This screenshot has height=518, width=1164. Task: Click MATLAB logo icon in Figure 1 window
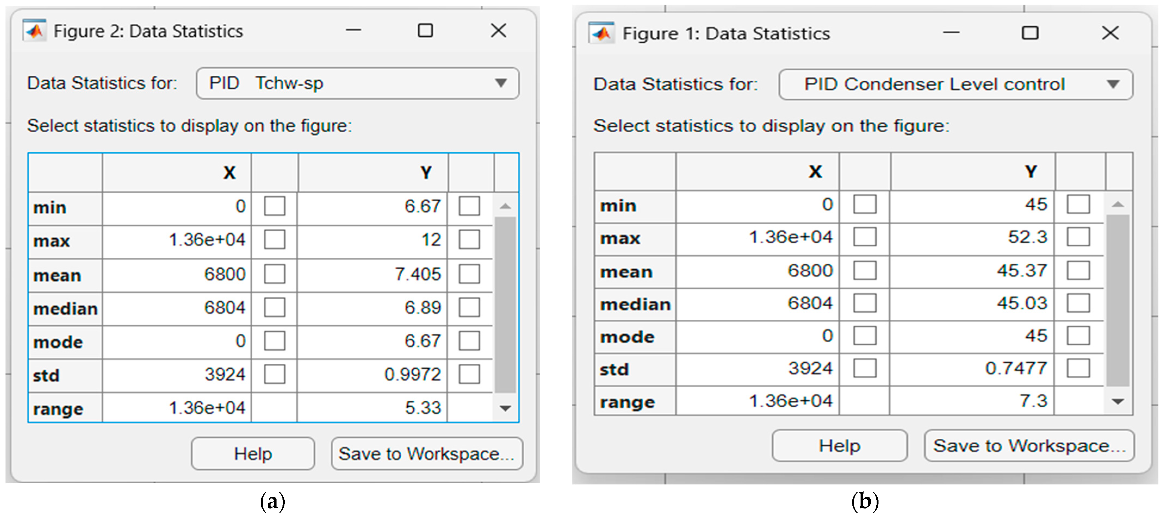point(601,33)
